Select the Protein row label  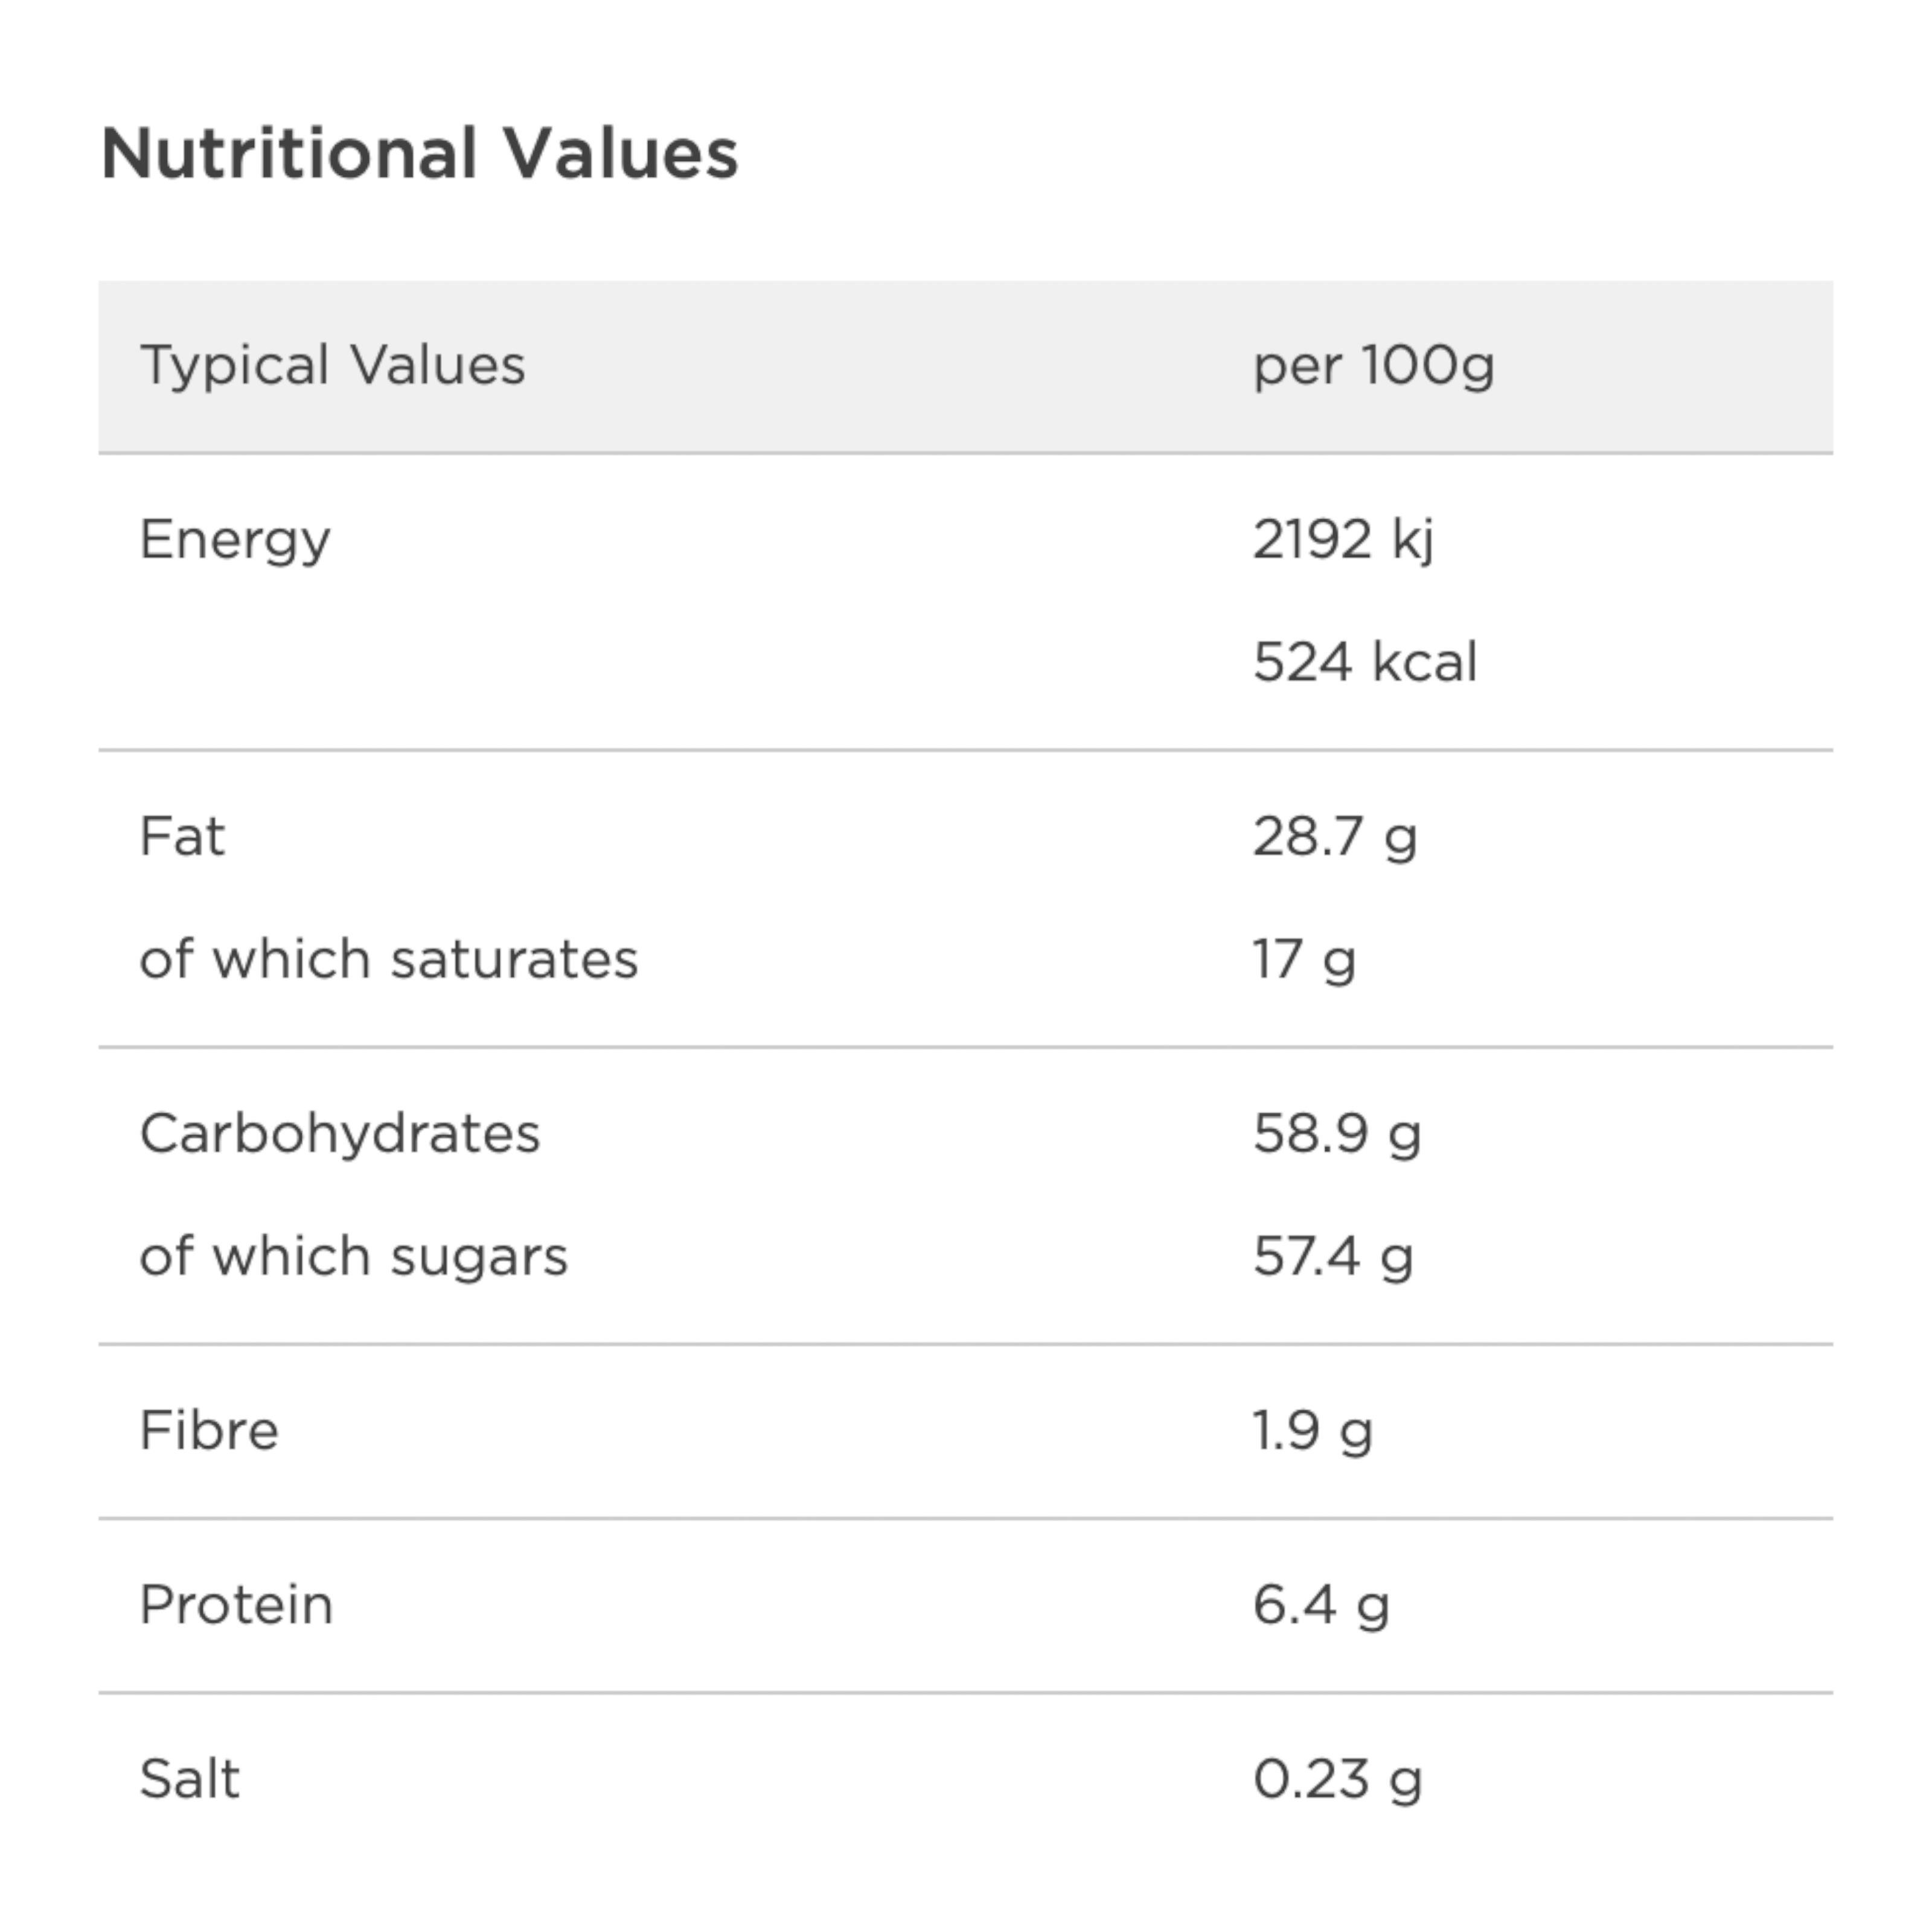pyautogui.click(x=236, y=1605)
